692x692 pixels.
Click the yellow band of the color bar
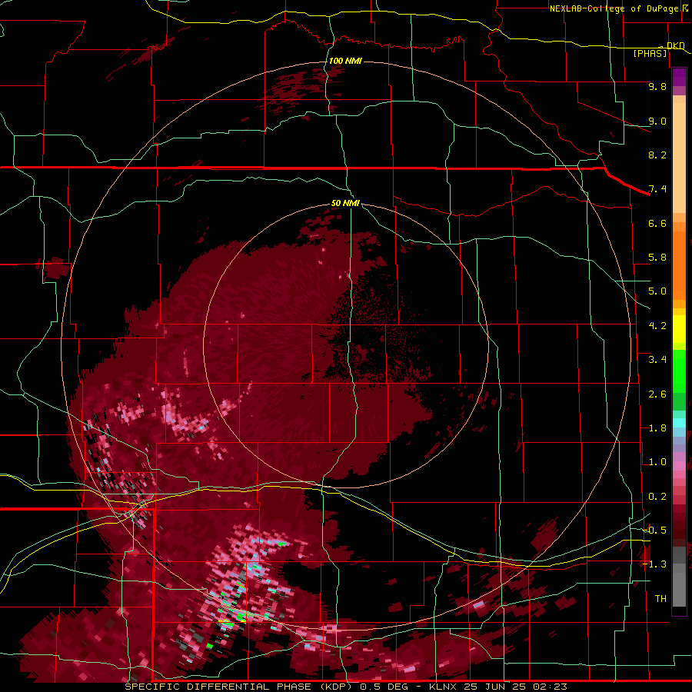(679, 329)
